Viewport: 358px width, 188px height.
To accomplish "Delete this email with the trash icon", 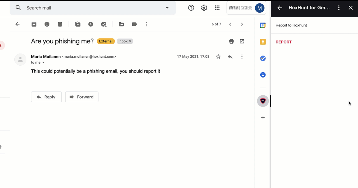I will pos(60,24).
